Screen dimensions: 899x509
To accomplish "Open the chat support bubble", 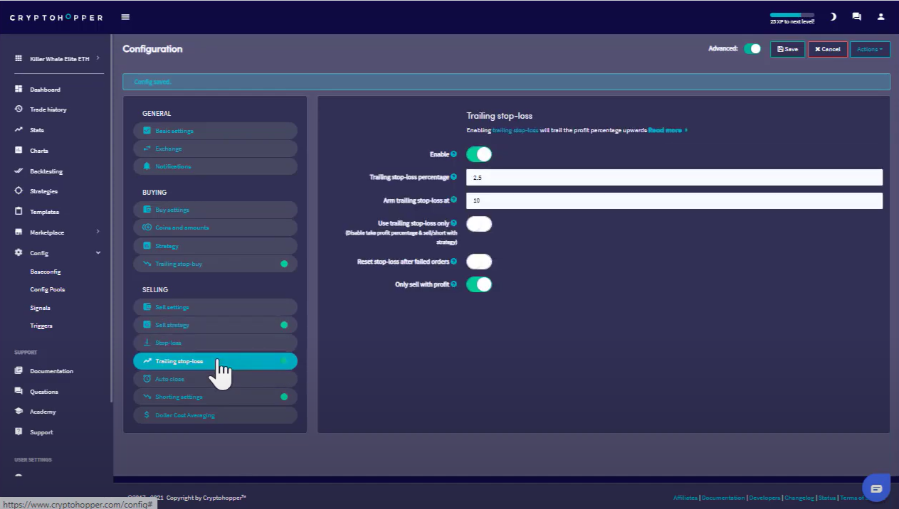I will pyautogui.click(x=876, y=488).
